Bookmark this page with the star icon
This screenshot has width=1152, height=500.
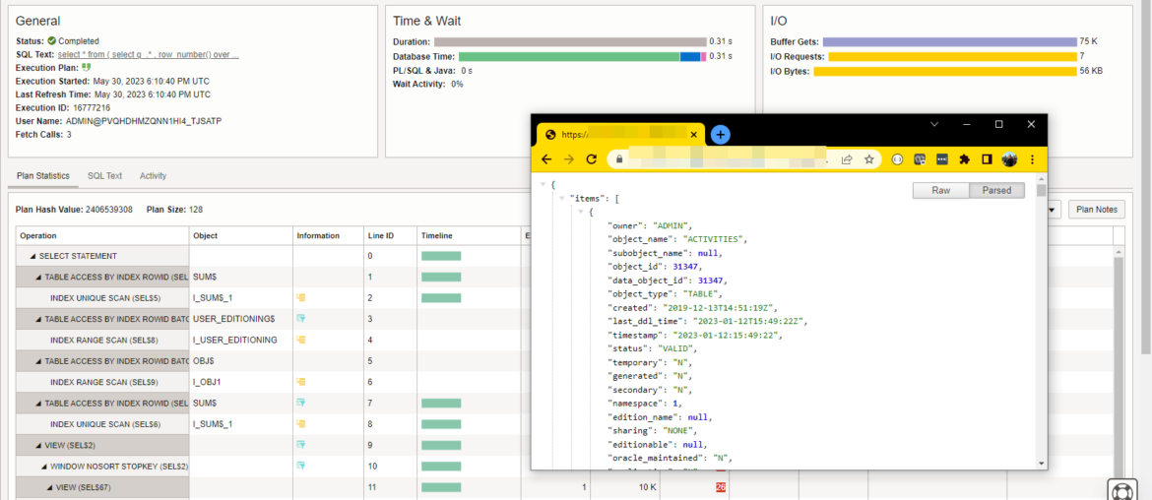pyautogui.click(x=868, y=159)
